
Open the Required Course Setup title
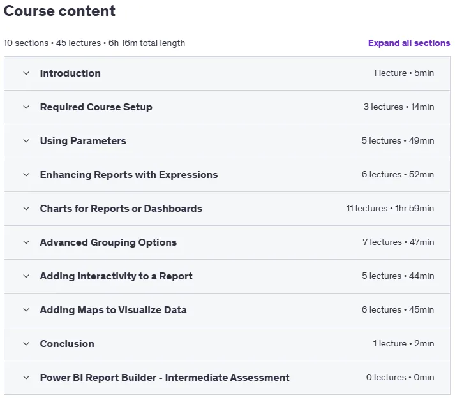[x=96, y=107]
